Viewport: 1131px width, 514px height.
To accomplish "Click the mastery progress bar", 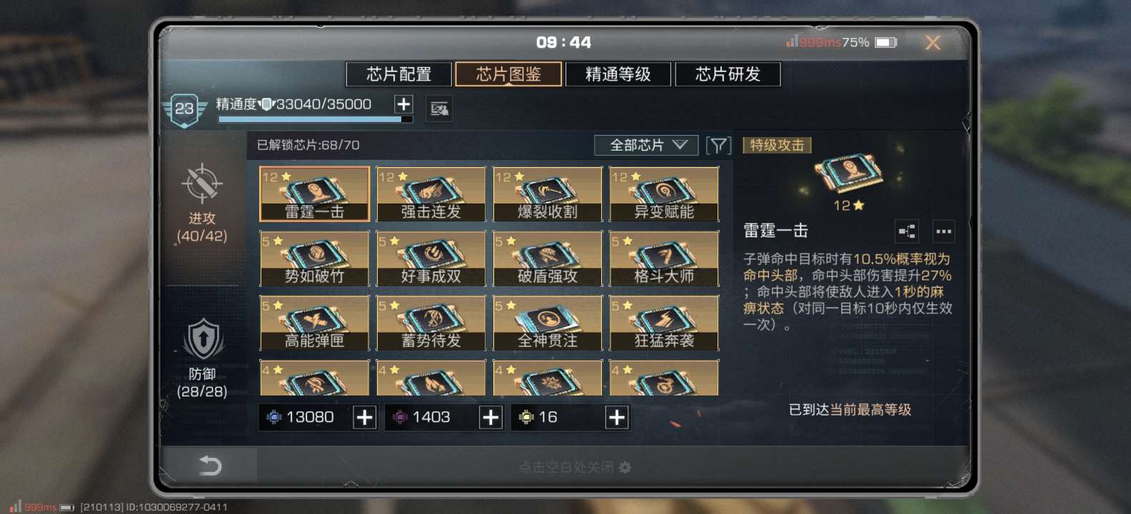I will [315, 120].
